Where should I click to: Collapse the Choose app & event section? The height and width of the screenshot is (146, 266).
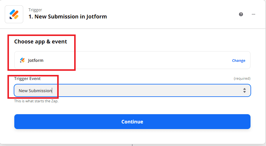click(x=41, y=42)
